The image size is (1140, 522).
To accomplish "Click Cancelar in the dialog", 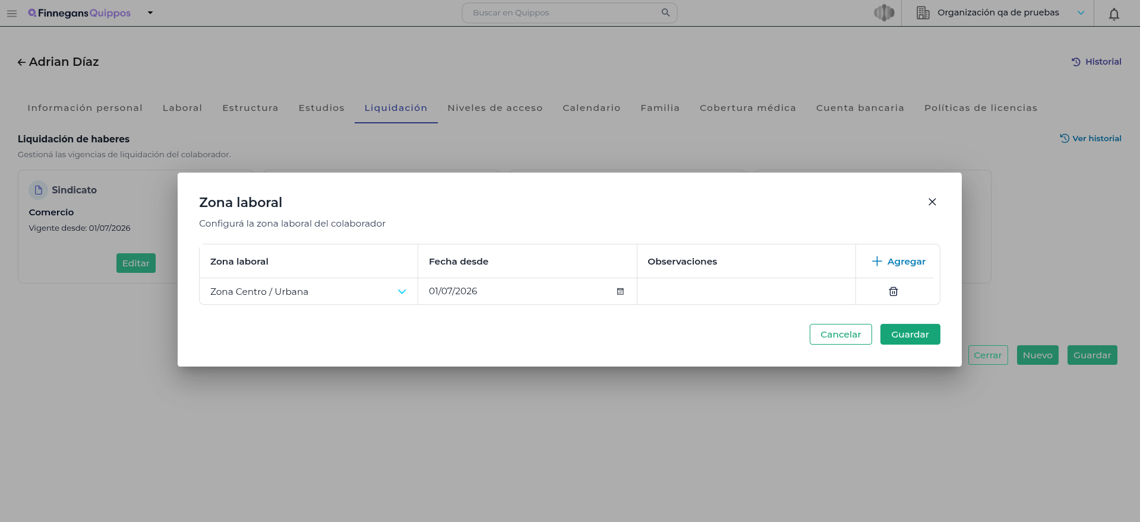I will pyautogui.click(x=841, y=335).
